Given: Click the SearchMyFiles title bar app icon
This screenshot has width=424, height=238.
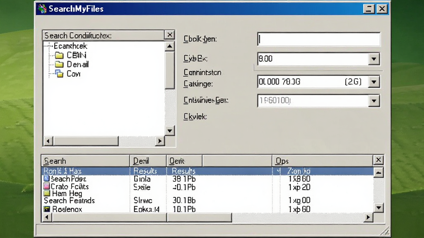Looking at the screenshot, I should (x=42, y=9).
